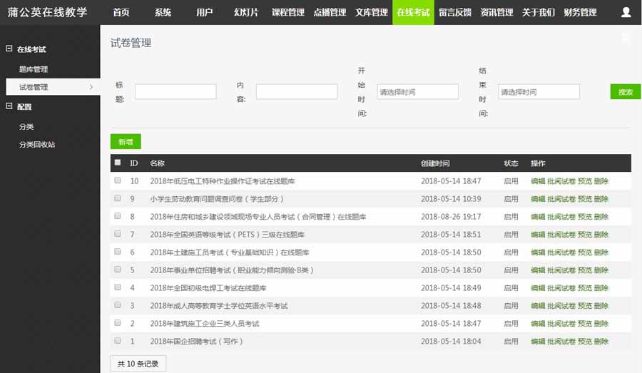Open 题库管理 in the left sidebar

click(34, 69)
